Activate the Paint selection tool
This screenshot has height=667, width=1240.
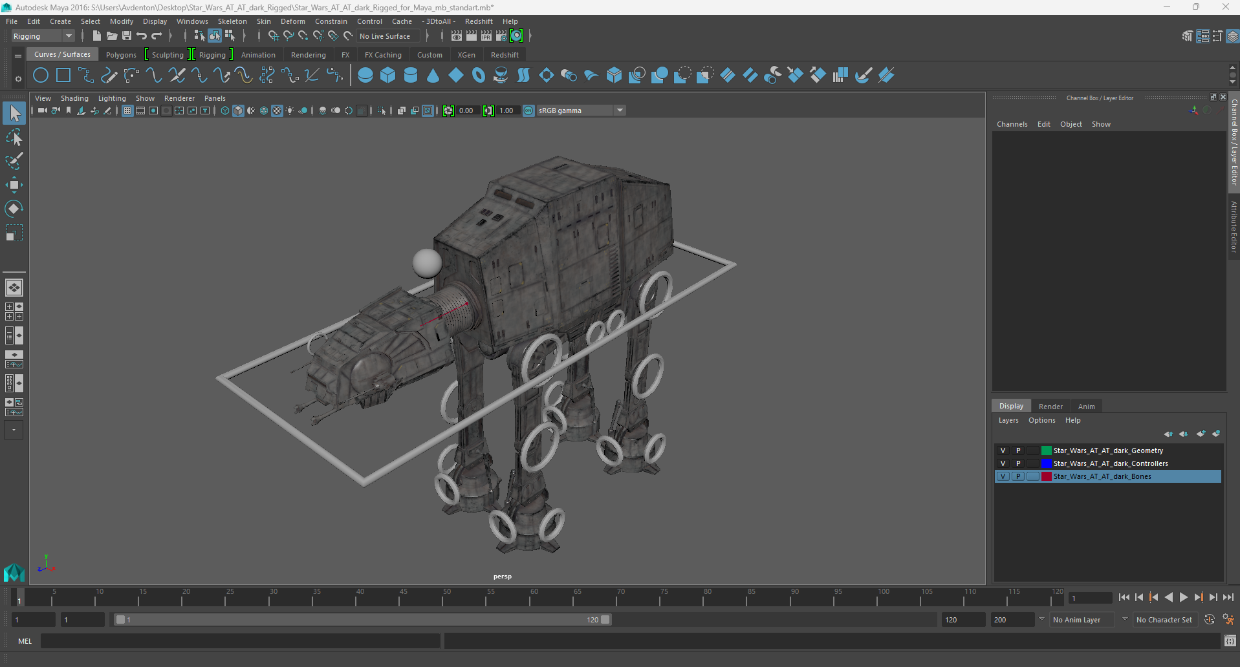click(14, 161)
